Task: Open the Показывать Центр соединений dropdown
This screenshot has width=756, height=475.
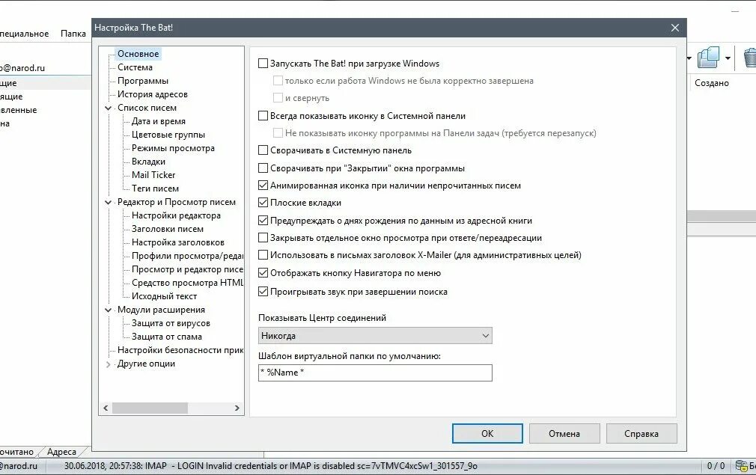Action: (x=375, y=336)
